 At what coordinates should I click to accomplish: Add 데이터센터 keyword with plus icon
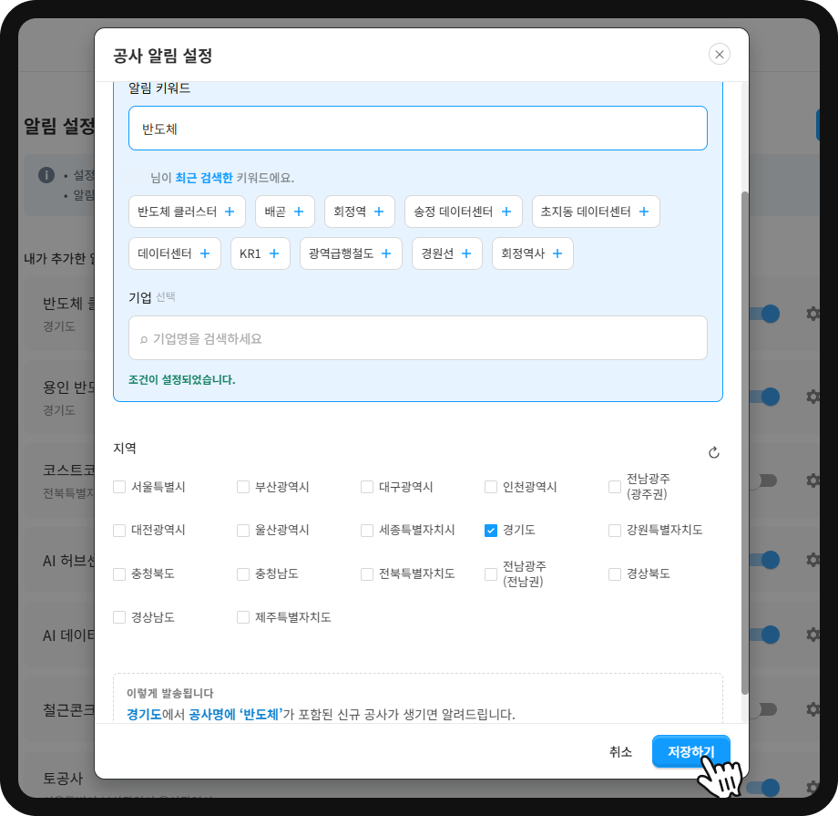205,253
